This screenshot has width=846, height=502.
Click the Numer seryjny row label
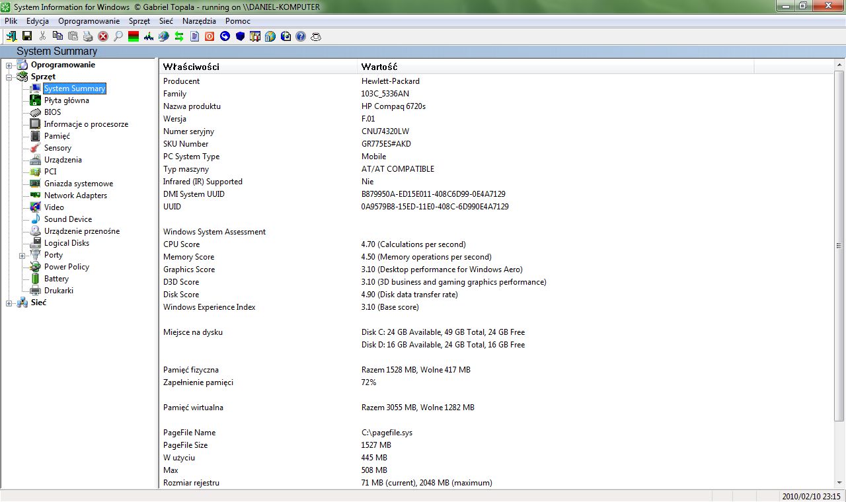pyautogui.click(x=188, y=131)
